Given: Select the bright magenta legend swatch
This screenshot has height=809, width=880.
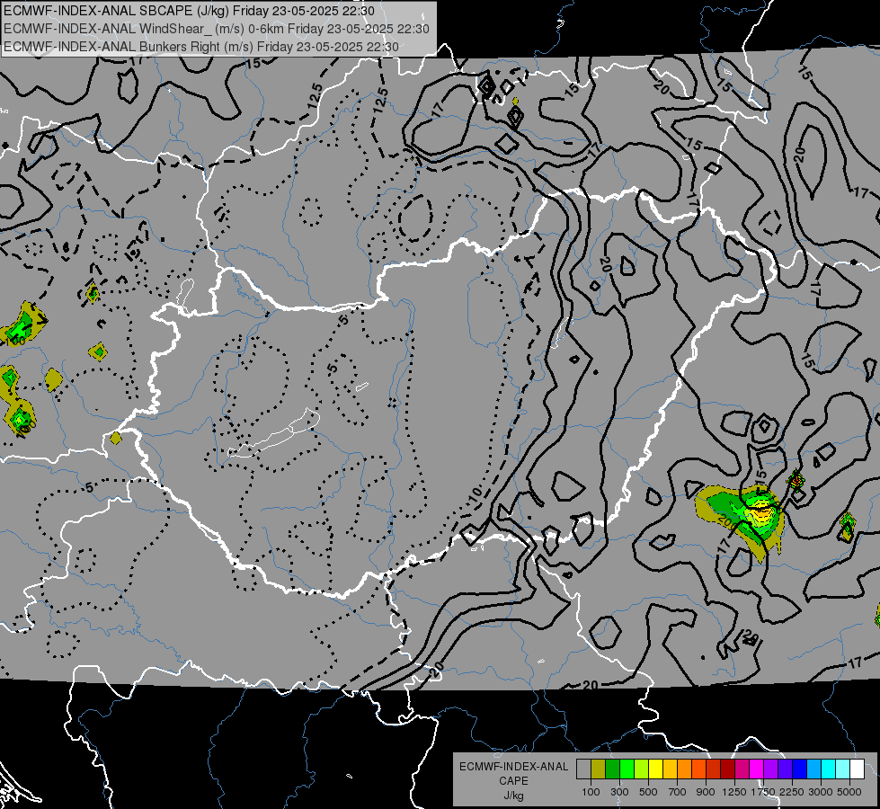Looking at the screenshot, I should pos(757,769).
